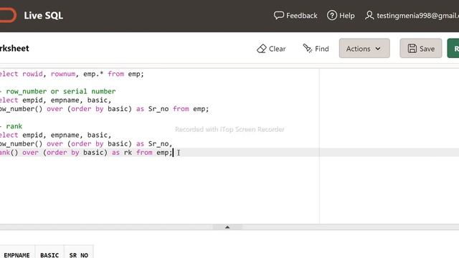Click the 'rank' comment line

coord(11,126)
